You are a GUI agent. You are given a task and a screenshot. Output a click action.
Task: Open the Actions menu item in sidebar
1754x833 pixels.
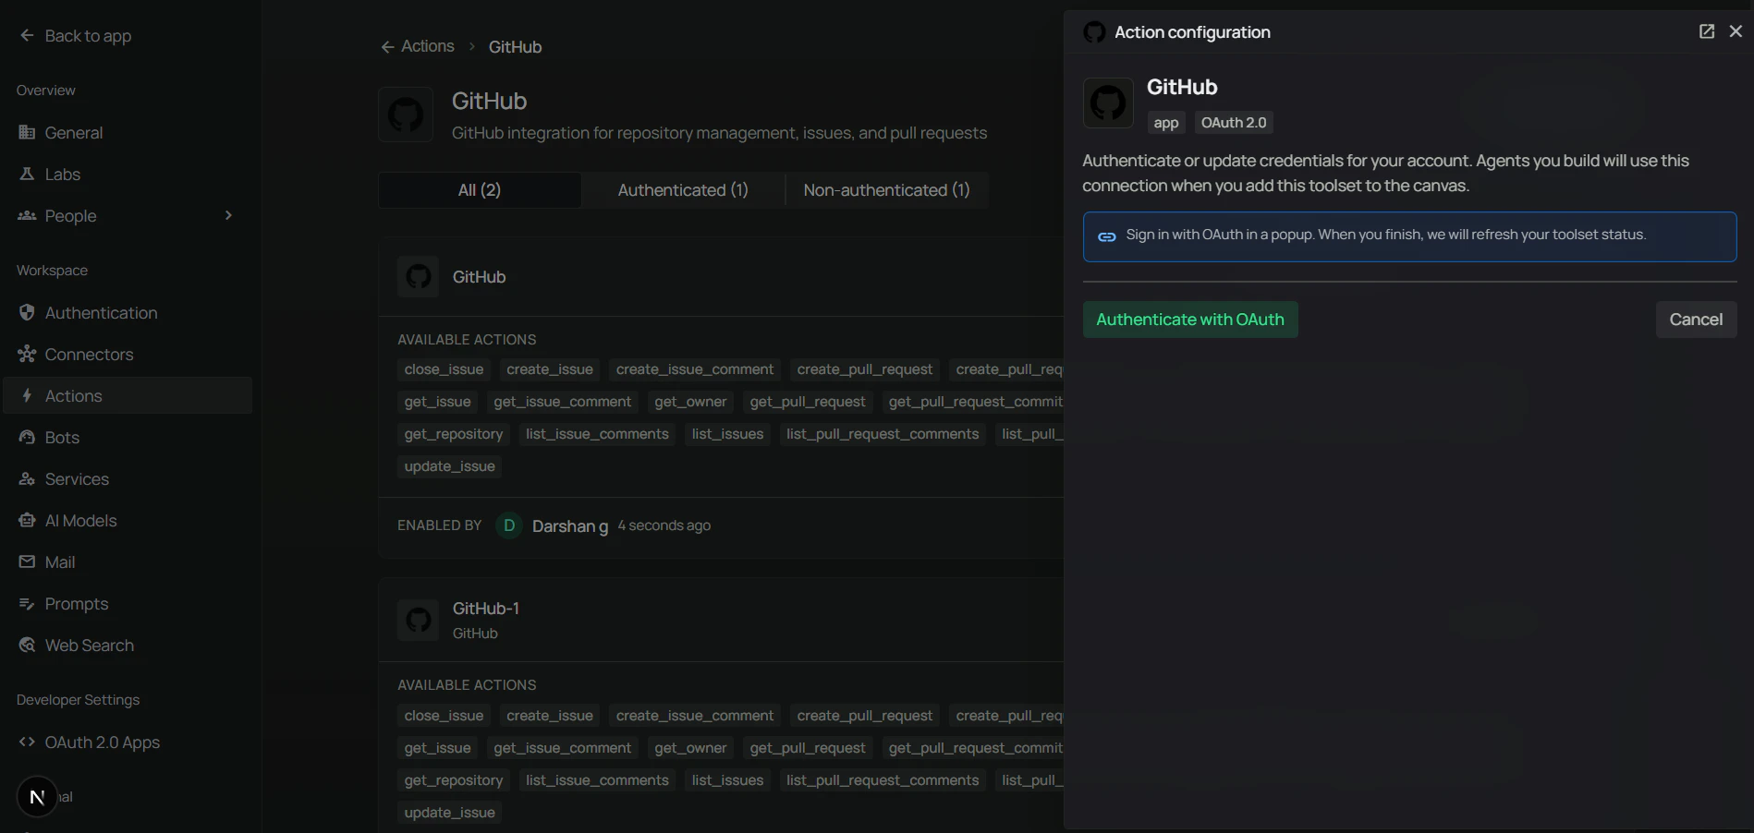[x=128, y=395]
